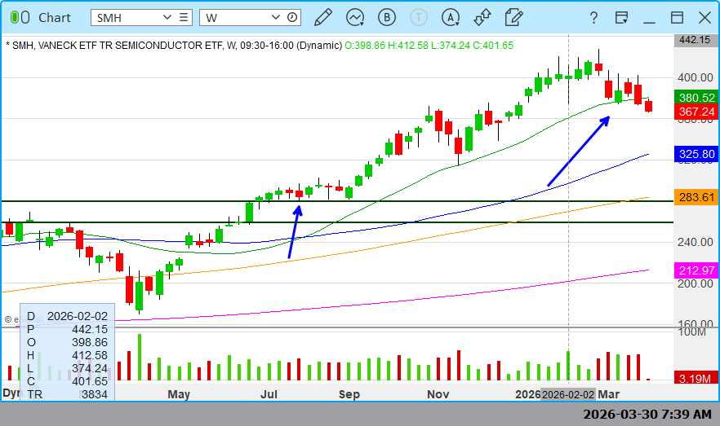Image resolution: width=720 pixels, height=426 pixels.
Task: Open the circled A alerts menu
Action: click(451, 17)
